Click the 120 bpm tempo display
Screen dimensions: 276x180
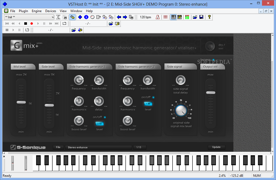click(146, 17)
